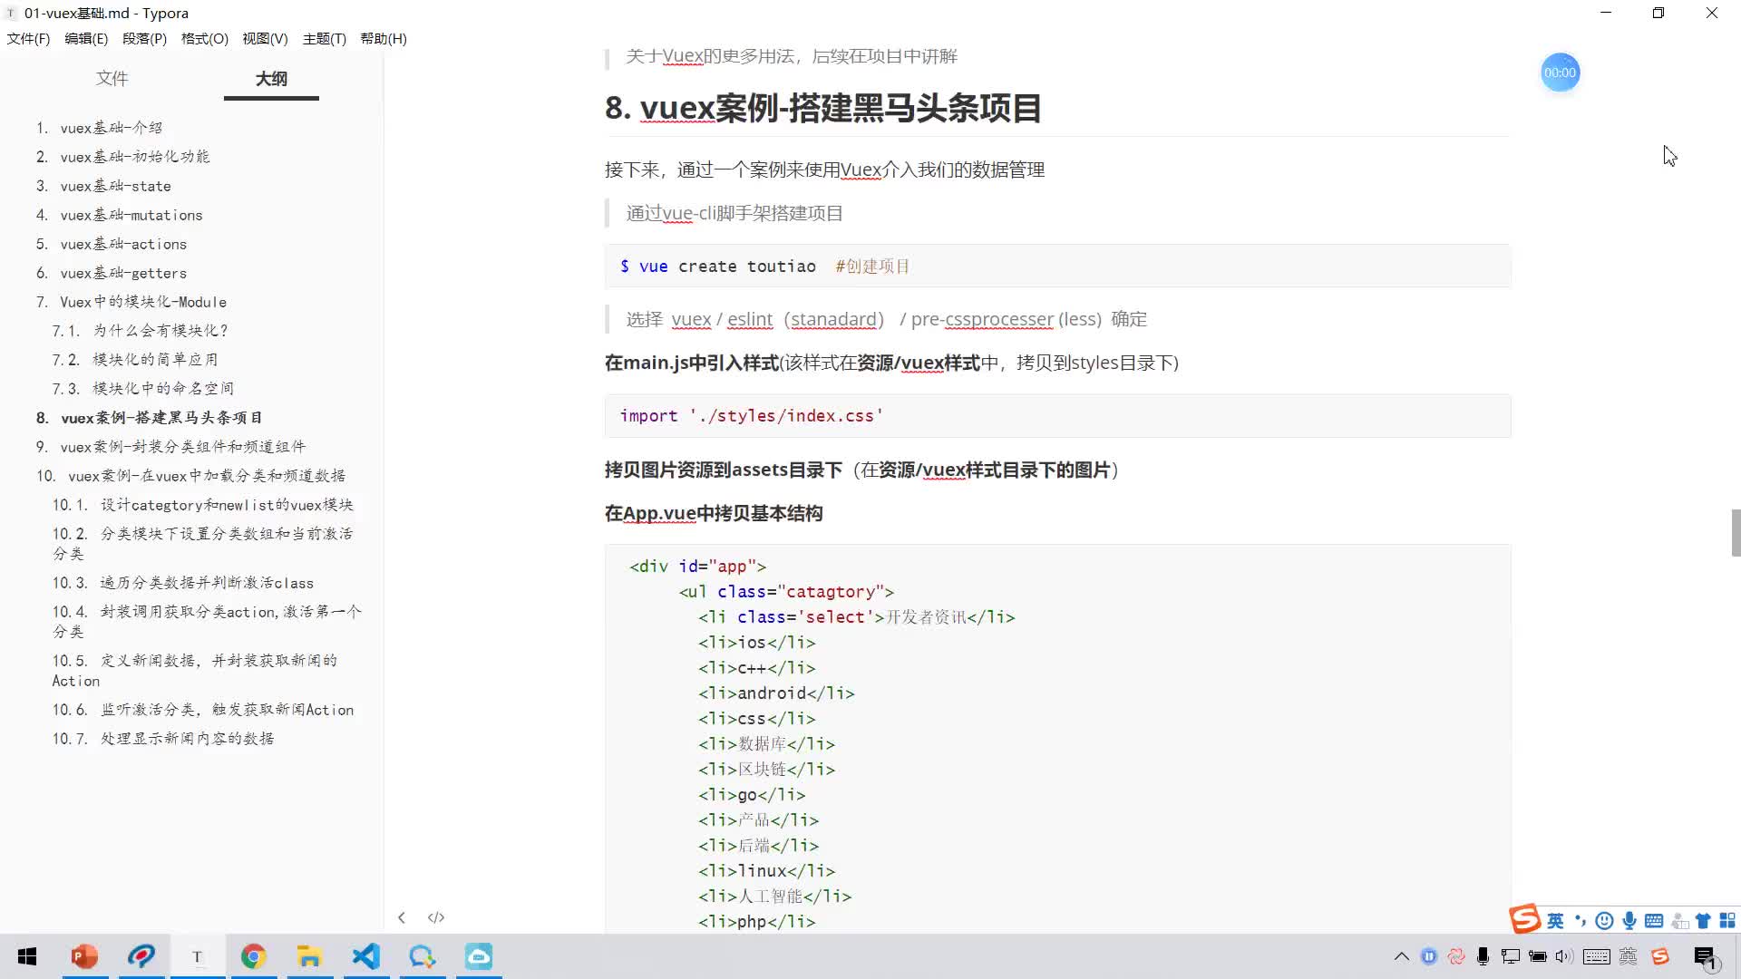Open the cloud drive app in taskbar
This screenshot has height=979, width=1741.
click(x=478, y=956)
